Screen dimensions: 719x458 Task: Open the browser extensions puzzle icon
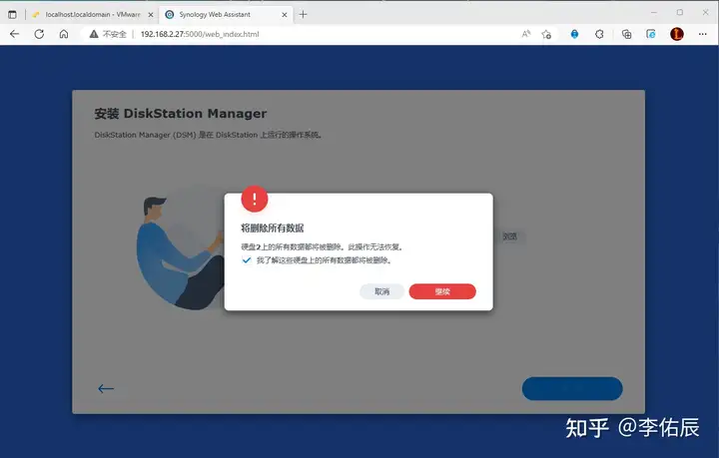click(x=599, y=34)
